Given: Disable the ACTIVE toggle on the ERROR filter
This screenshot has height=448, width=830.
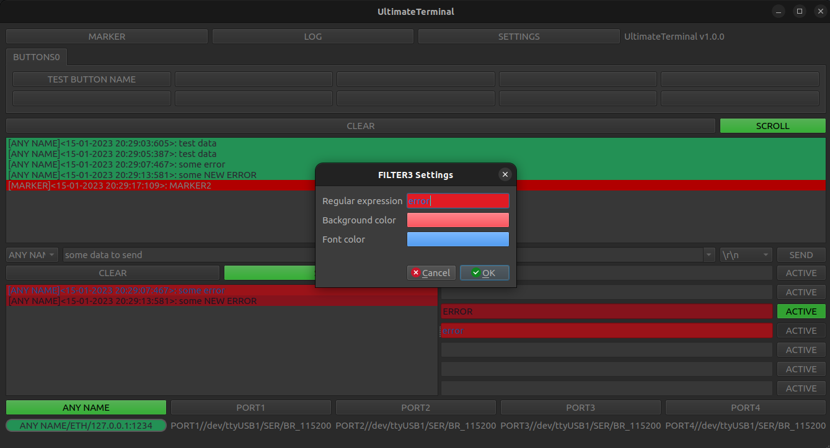Looking at the screenshot, I should tap(801, 311).
